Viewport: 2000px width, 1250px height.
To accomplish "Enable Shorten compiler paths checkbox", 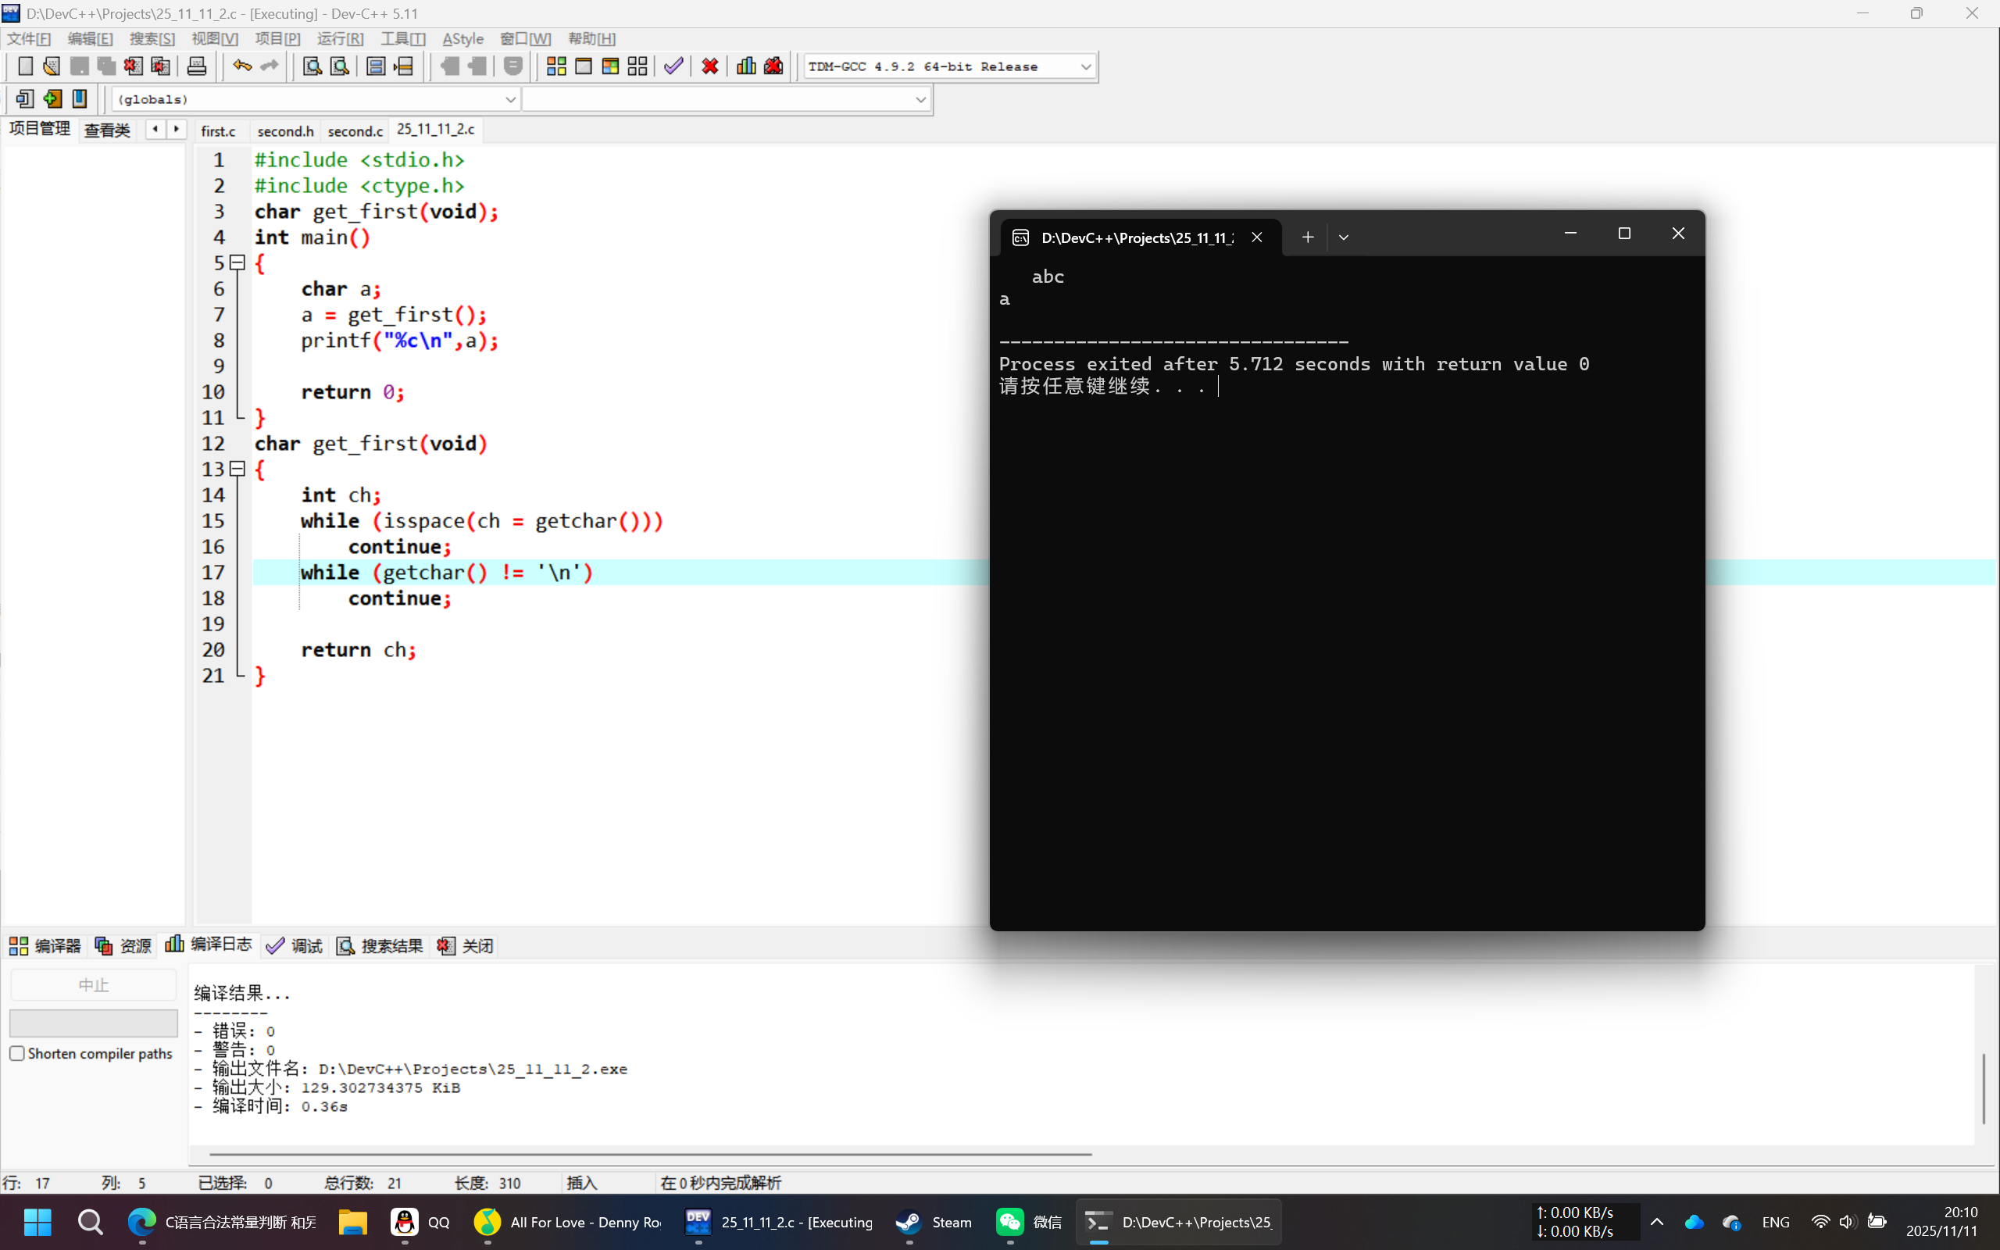I will point(17,1053).
